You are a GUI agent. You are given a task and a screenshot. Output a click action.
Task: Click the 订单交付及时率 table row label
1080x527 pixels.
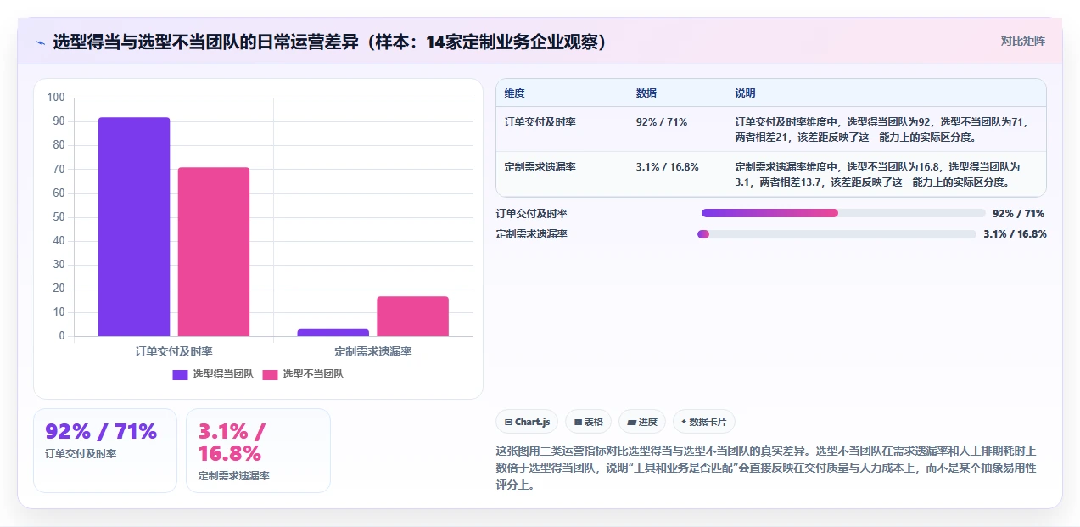tap(540, 122)
